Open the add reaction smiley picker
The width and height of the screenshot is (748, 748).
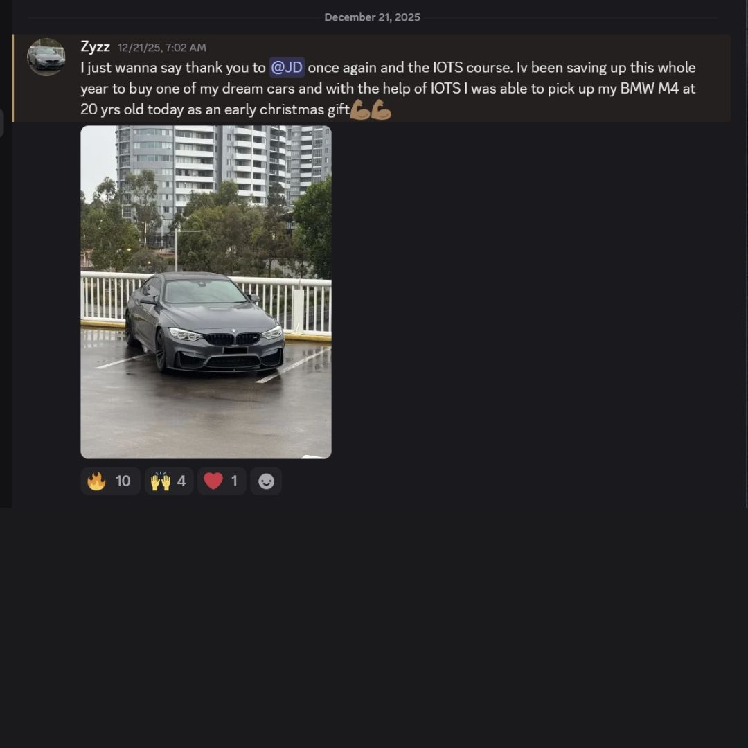pyautogui.click(x=266, y=481)
